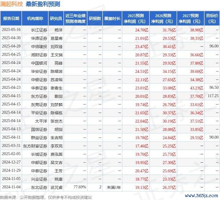Click the 24.70亿 profit value
The image size is (220, 200).
pyautogui.click(x=141, y=30)
